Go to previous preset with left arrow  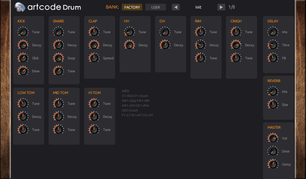[176, 7]
